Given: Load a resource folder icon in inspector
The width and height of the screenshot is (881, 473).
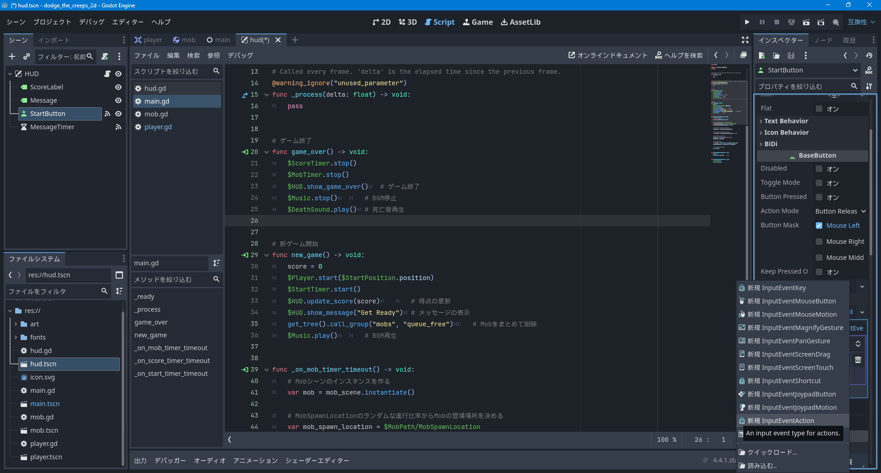Looking at the screenshot, I should click(x=776, y=55).
